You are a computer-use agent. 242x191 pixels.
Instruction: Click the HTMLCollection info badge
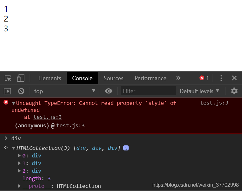click(126, 148)
